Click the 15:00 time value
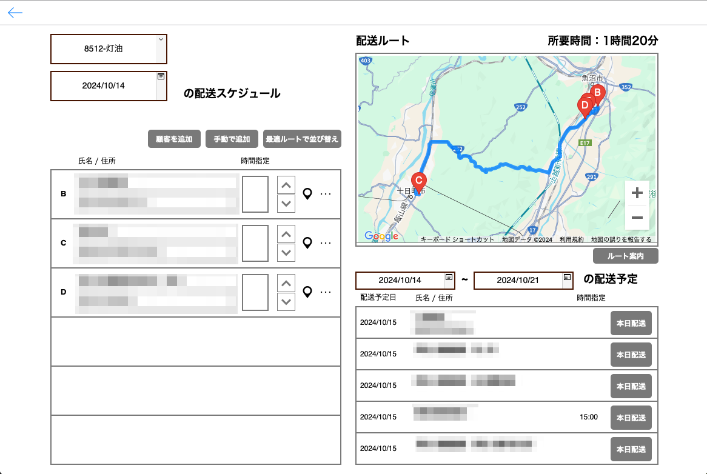The height and width of the screenshot is (474, 707). tap(588, 417)
